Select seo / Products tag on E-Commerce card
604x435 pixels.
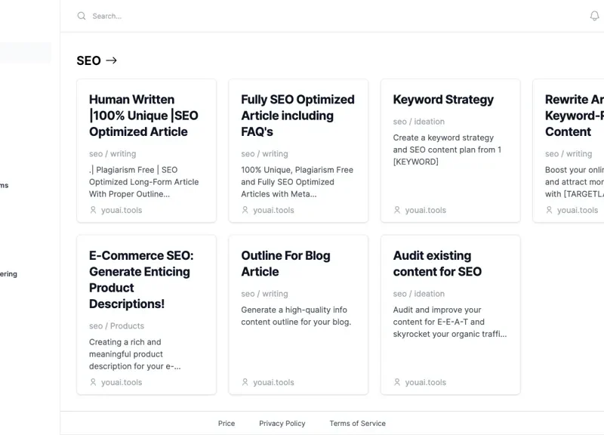[116, 326]
